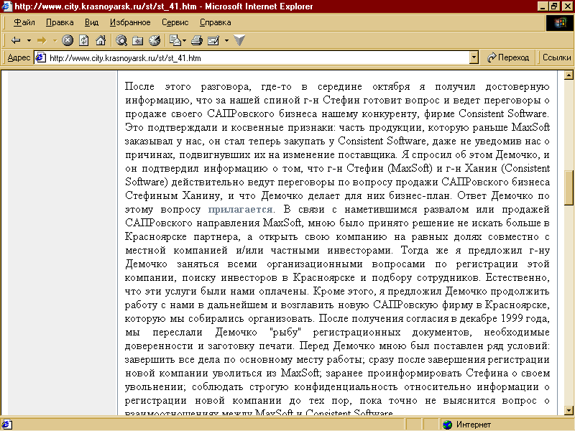Click the Forward arrow button
This screenshot has width=575, height=431.
click(x=42, y=40)
